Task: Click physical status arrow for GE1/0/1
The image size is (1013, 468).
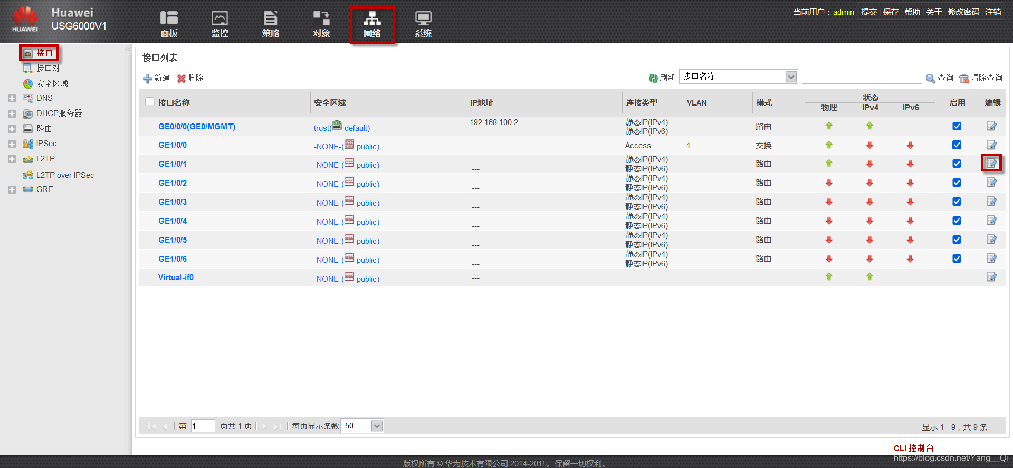Action: point(829,164)
